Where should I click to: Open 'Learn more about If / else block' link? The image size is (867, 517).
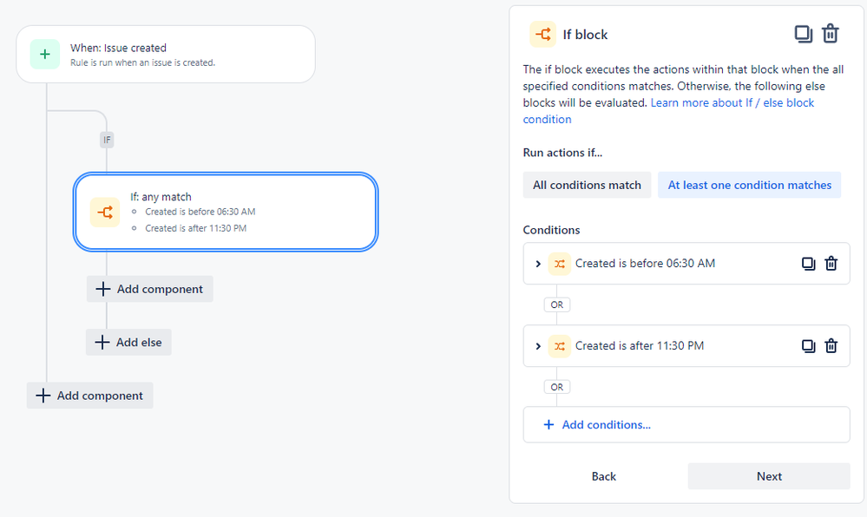(732, 102)
